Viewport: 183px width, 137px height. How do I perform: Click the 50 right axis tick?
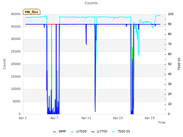(x=170, y=64)
